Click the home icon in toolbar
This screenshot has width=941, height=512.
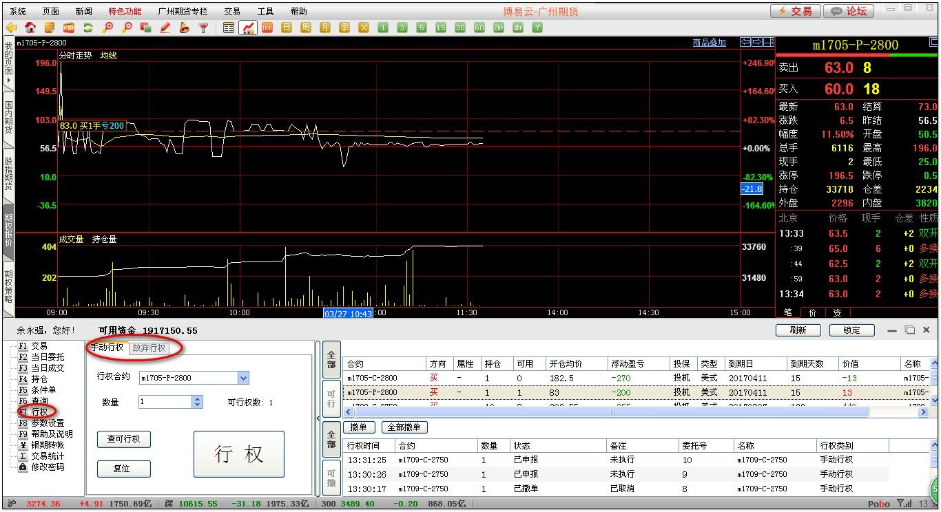click(30, 28)
